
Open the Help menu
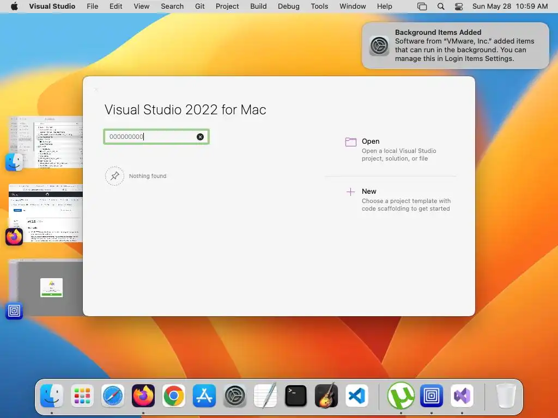[385, 7]
